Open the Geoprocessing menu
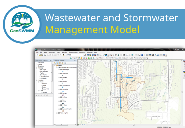185x128 pixels. click(x=73, y=52)
